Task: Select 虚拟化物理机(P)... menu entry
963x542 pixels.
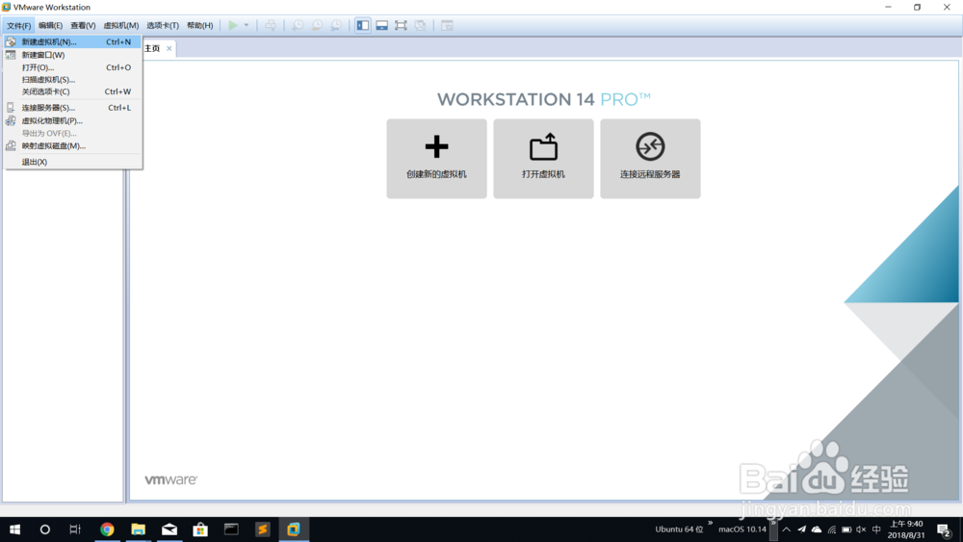Action: point(73,121)
